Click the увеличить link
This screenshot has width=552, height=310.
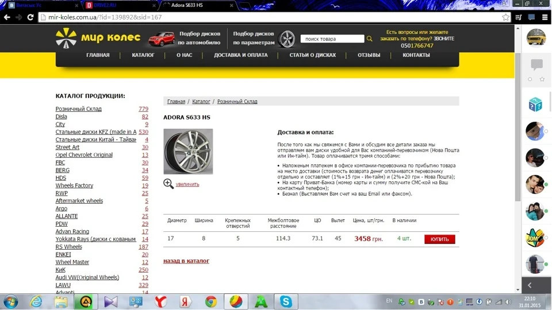point(187,184)
